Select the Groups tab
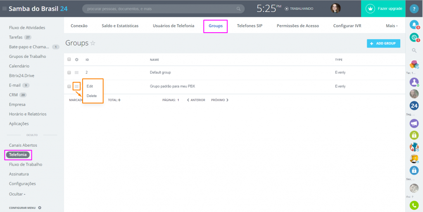The image size is (423, 212). pos(216,26)
